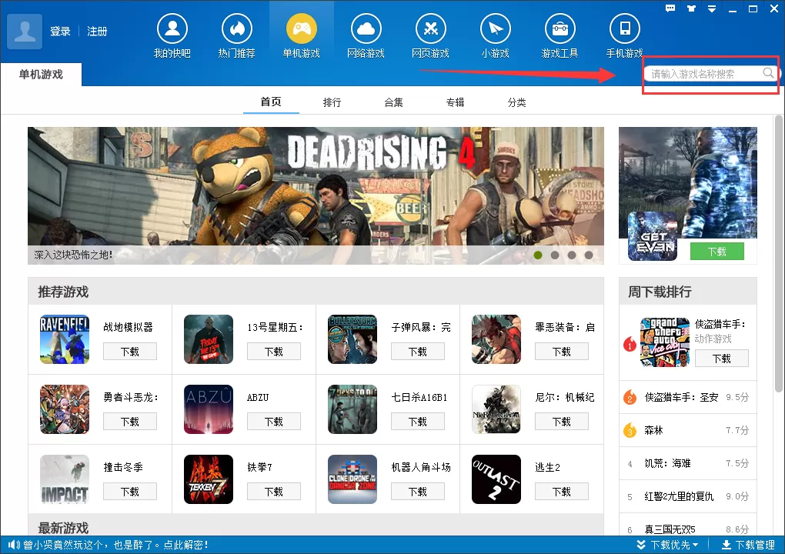The image size is (785, 554).
Task: Open the Ravenfield game icon
Action: pos(65,339)
